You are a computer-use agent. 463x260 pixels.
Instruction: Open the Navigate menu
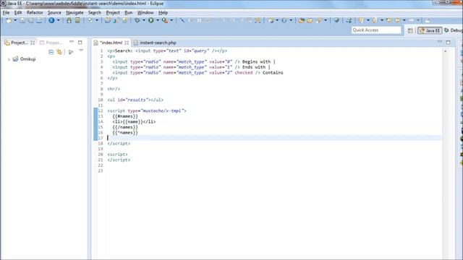click(x=75, y=13)
